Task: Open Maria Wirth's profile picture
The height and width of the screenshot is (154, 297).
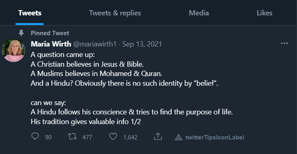Action: [13, 51]
